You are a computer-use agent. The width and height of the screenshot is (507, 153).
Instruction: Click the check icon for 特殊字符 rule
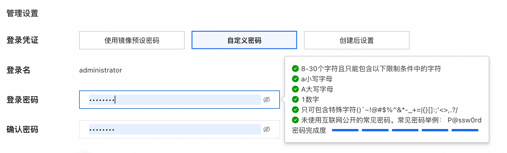(295, 110)
